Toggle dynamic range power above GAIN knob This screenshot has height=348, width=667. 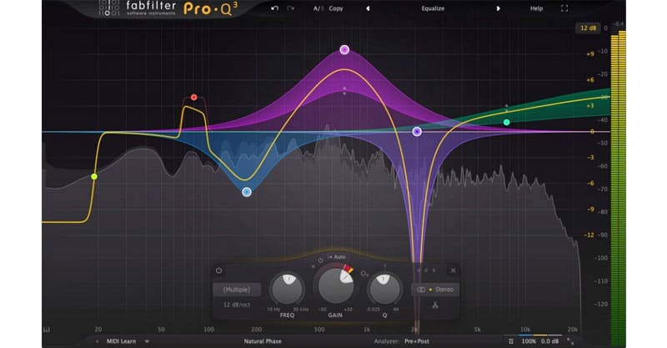320,260
